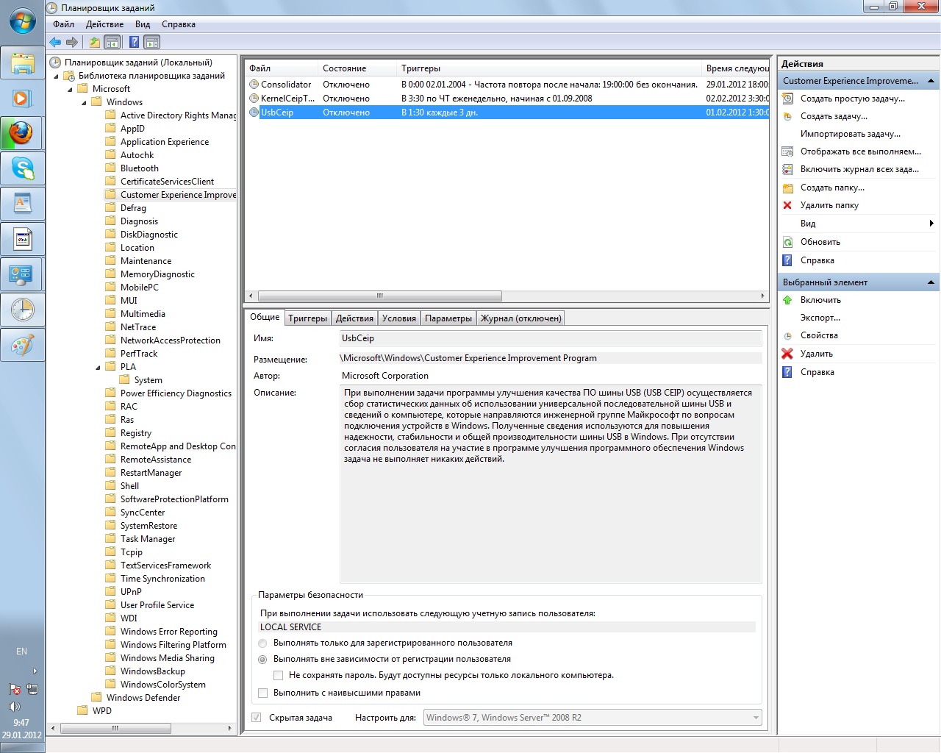The width and height of the screenshot is (941, 753).
Task: Toggle the show/hide console tree toolbar icon
Action: (112, 42)
